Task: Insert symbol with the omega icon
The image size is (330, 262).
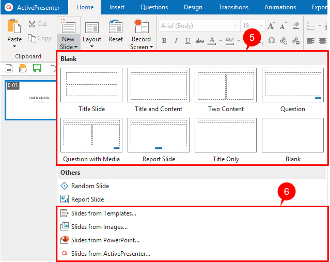Action: coord(272,40)
